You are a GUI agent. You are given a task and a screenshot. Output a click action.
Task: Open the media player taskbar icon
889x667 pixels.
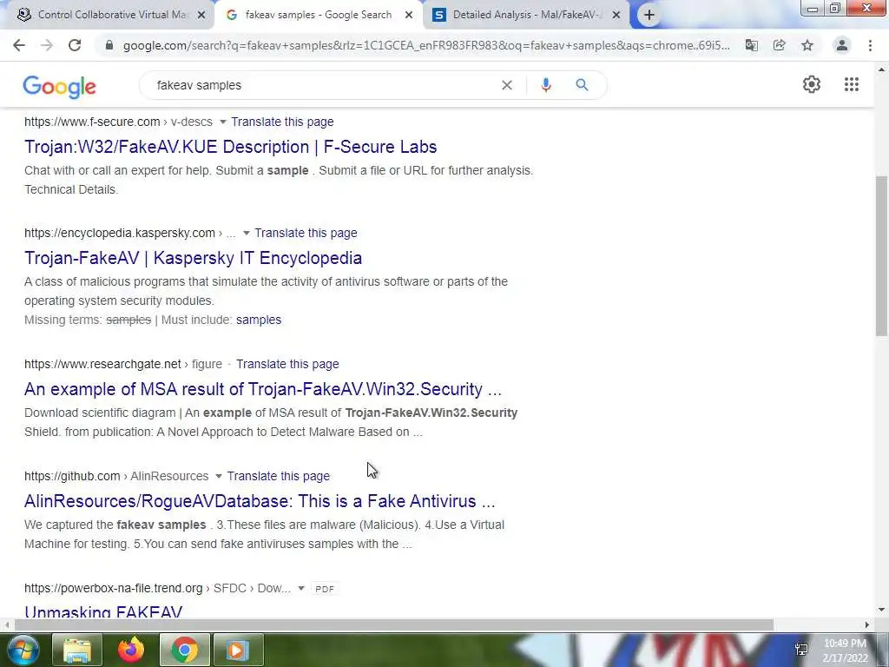click(238, 650)
